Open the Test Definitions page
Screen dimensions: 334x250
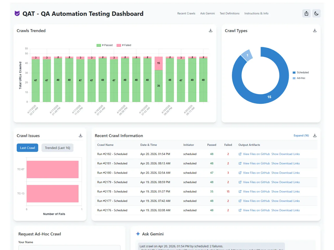(x=229, y=13)
